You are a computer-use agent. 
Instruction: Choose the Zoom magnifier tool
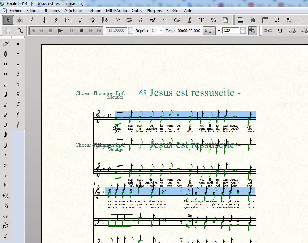(20, 31)
